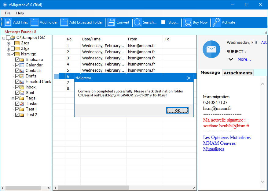This screenshot has width=268, height=191.
Task: Switch to the Message tab
Action: coord(210,73)
